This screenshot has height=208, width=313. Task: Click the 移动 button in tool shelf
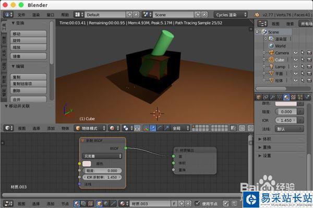[x=28, y=34]
